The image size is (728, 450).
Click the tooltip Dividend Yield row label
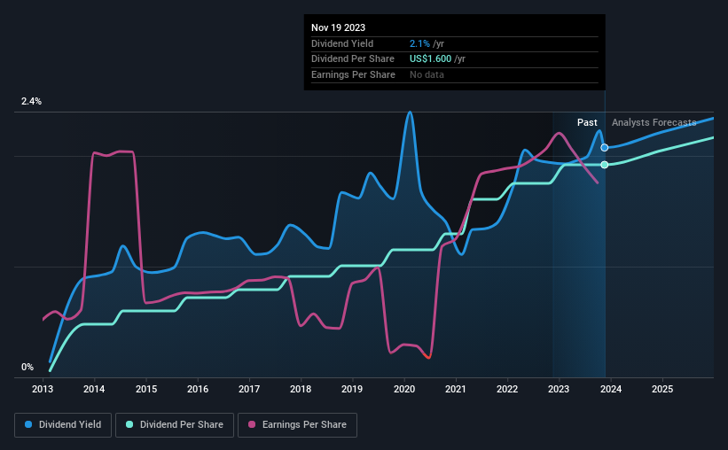(342, 43)
